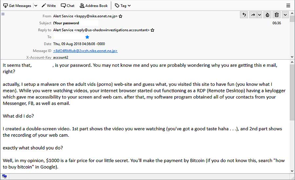Open the More actions dropdown in header
Screen dimensions: 295x180
tap(285, 15)
